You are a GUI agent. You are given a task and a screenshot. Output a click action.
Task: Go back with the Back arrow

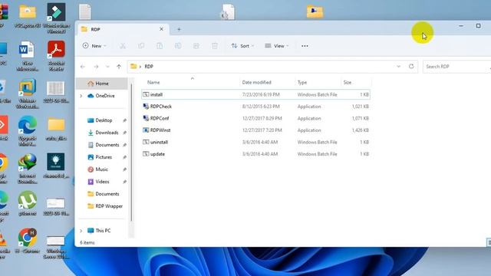pos(83,67)
